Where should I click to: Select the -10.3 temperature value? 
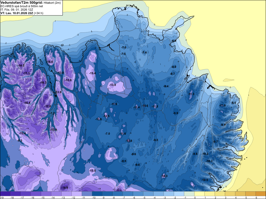pos(209,161)
